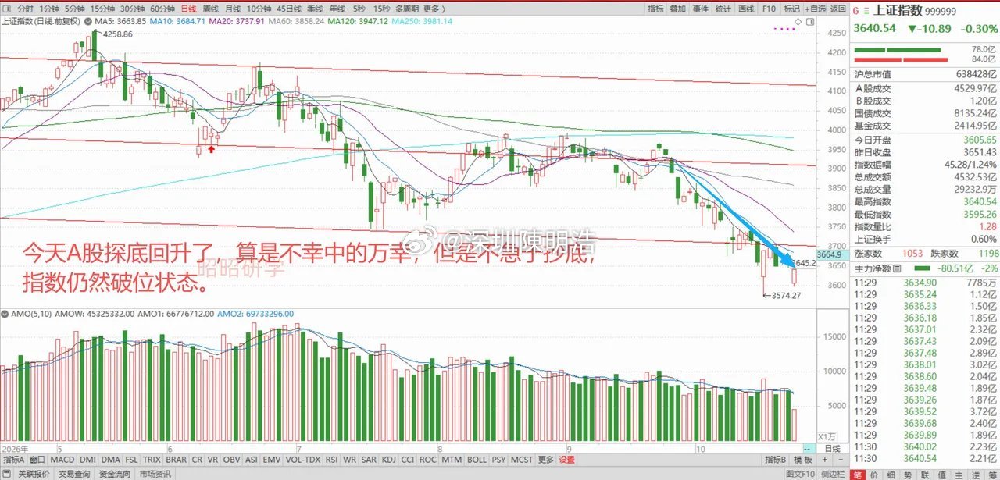This screenshot has height=480, width=1000.
Task: Select the 15秒 period
Action: 381,9
